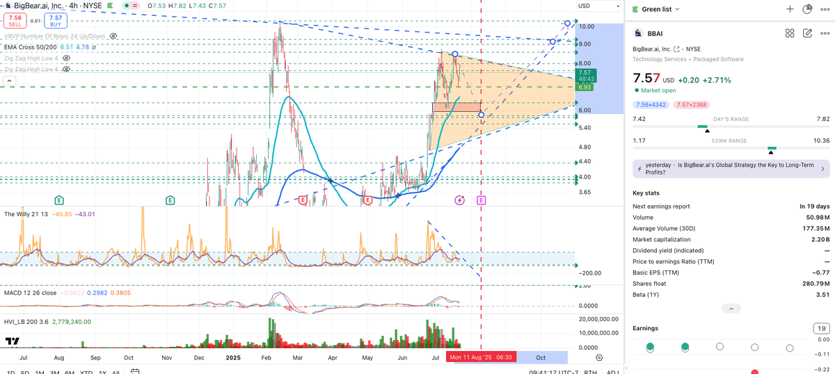Show the hidden VRVP indicator via eye icon
The width and height of the screenshot is (835, 374).
113,35
